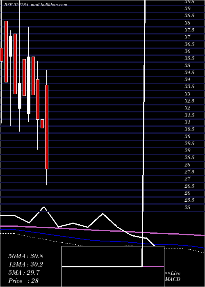
Task: Click the 39 price axis label
Action: tap(188, 9)
